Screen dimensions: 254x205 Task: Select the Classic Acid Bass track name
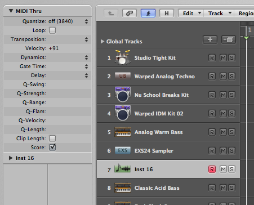click(157, 188)
